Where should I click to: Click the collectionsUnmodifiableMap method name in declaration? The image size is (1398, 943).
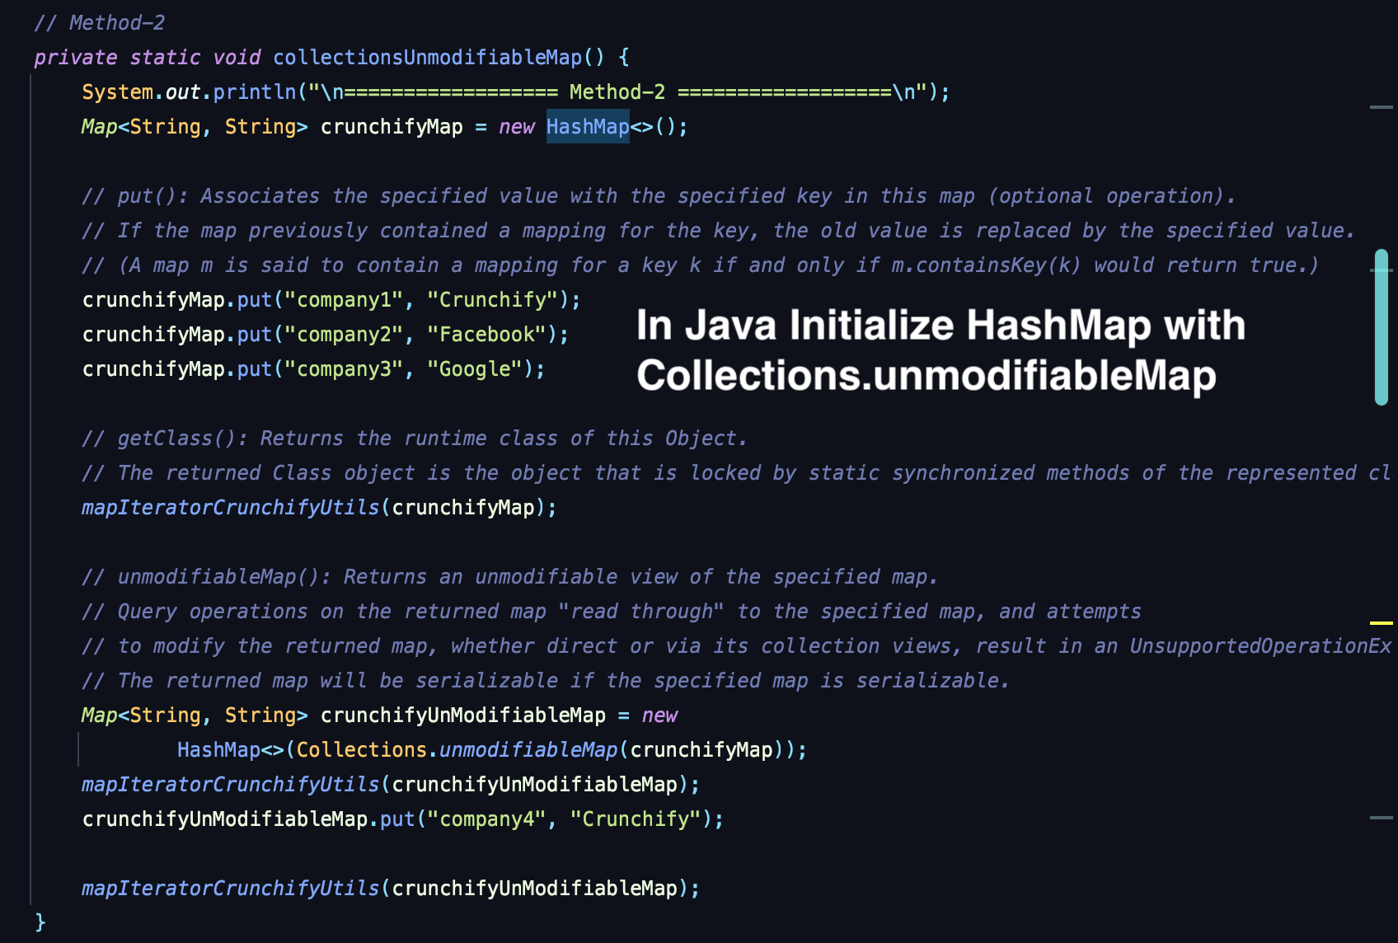tap(427, 58)
